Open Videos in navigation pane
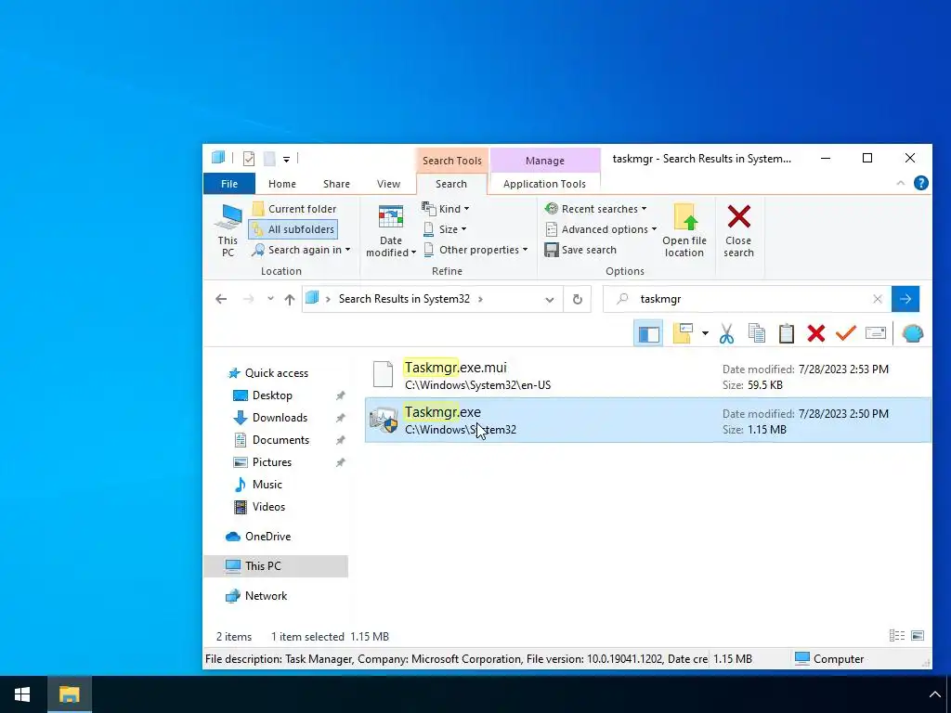The image size is (951, 713). (x=259, y=507)
